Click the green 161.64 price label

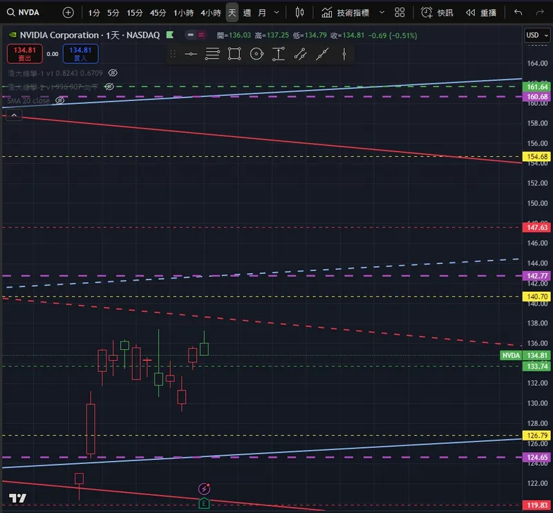pos(537,87)
